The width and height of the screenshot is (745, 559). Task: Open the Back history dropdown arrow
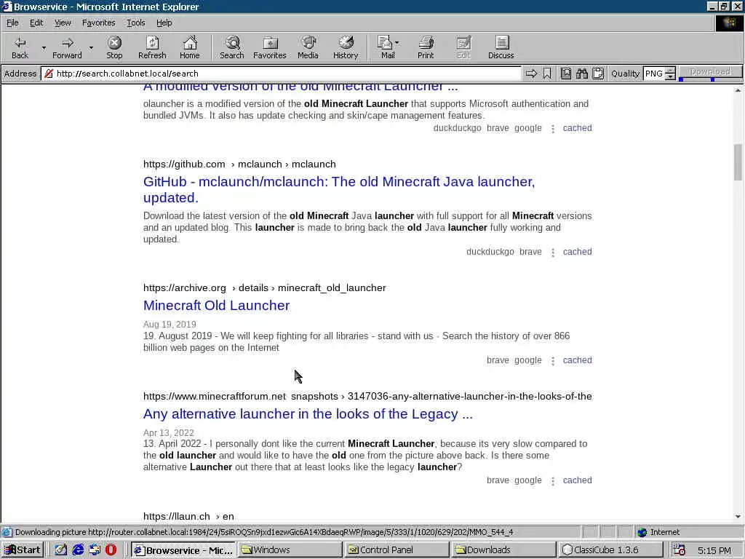point(44,47)
